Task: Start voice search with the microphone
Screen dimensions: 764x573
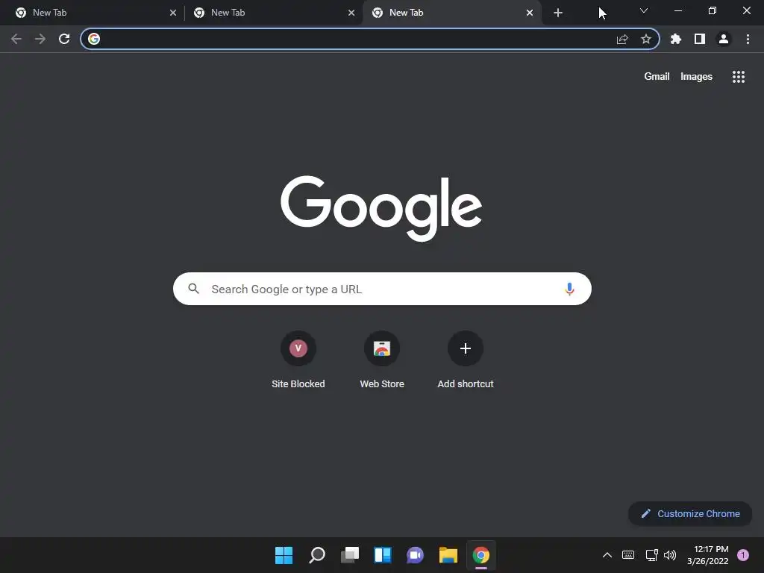Action: coord(569,289)
